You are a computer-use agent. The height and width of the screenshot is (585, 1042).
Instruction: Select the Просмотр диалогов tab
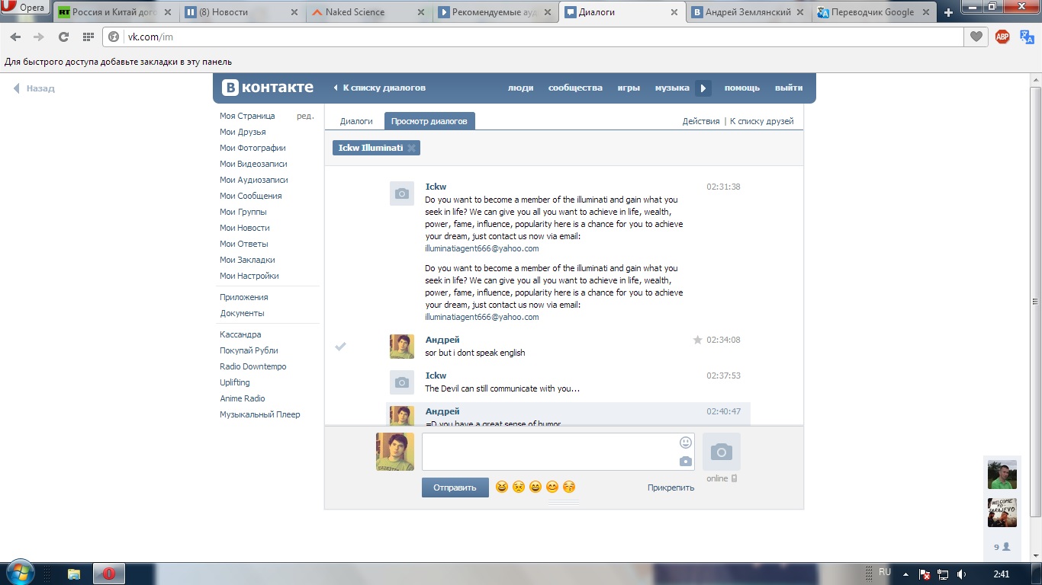click(x=429, y=121)
